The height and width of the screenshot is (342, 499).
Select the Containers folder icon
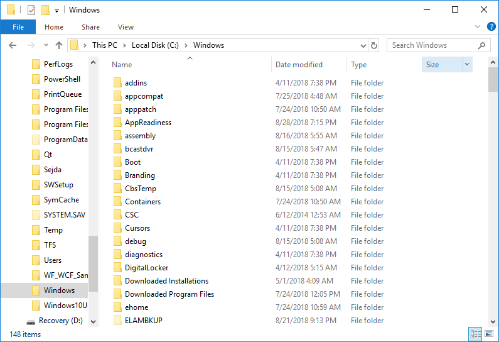click(117, 201)
